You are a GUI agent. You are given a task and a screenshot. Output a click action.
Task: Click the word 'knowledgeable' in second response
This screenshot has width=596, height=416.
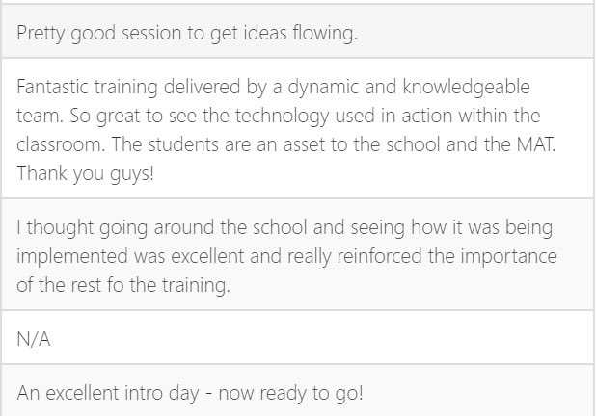(466, 87)
